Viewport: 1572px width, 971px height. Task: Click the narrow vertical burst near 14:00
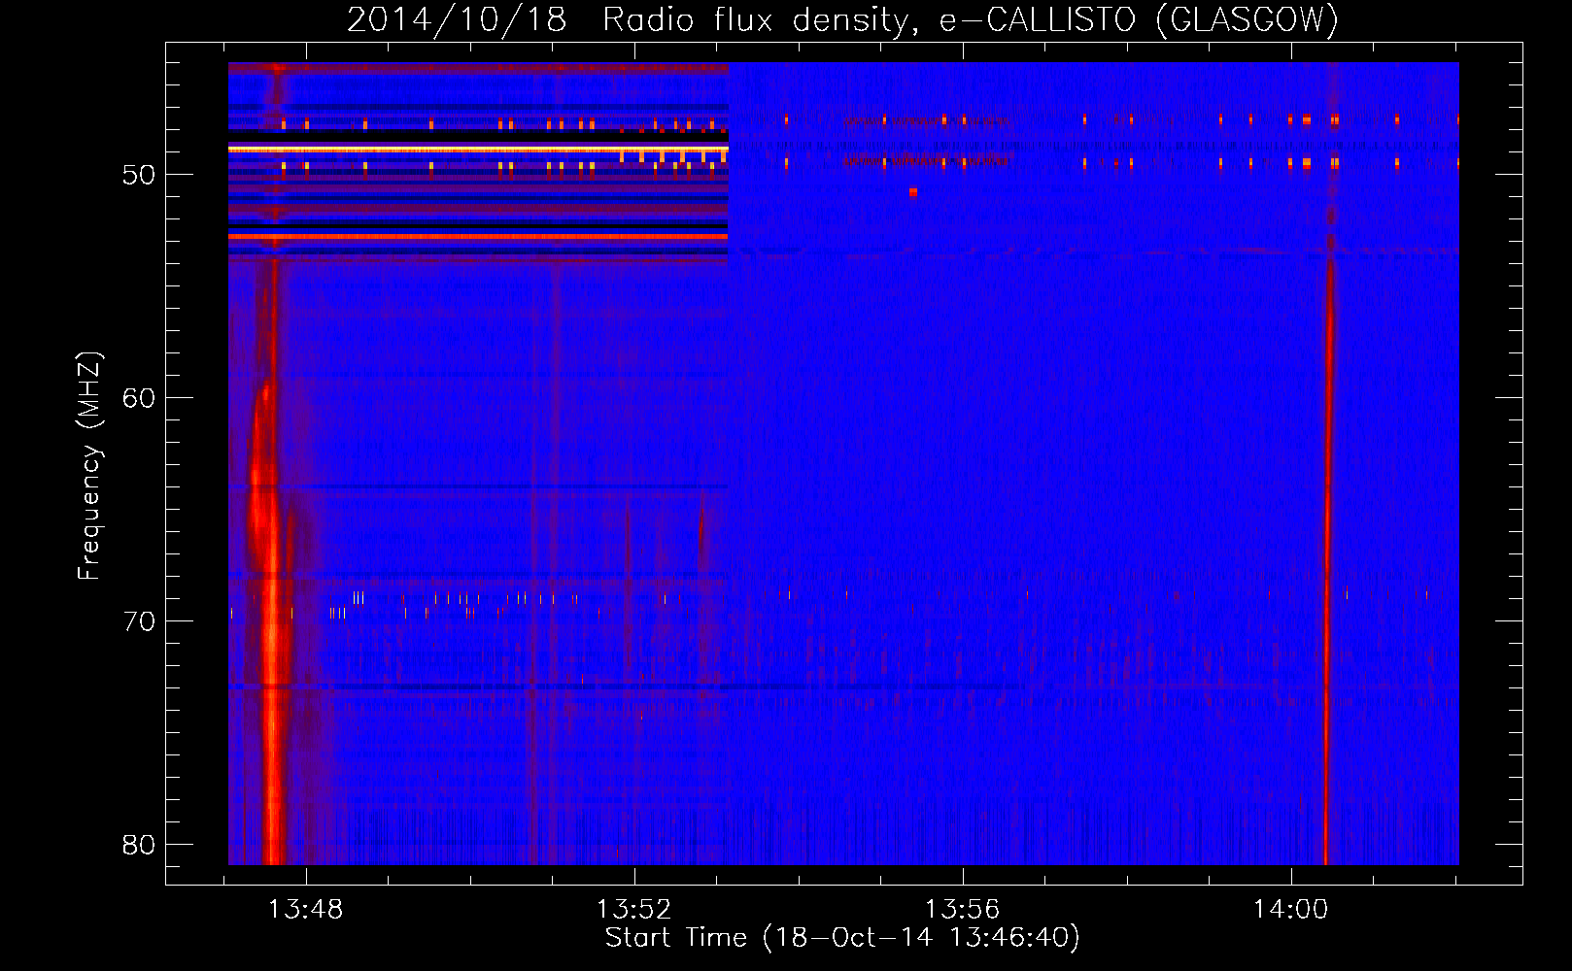click(1327, 563)
